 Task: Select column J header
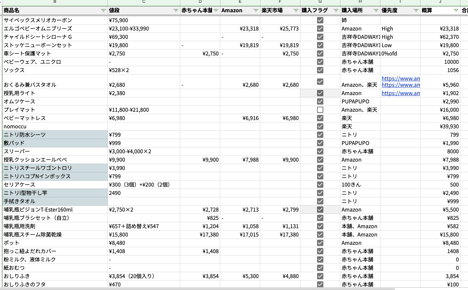pyautogui.click(x=440, y=2)
